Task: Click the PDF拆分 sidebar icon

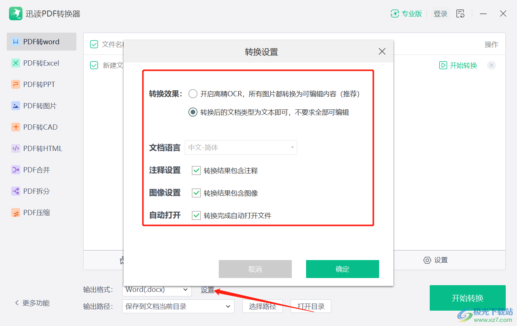Action: pyautogui.click(x=16, y=191)
